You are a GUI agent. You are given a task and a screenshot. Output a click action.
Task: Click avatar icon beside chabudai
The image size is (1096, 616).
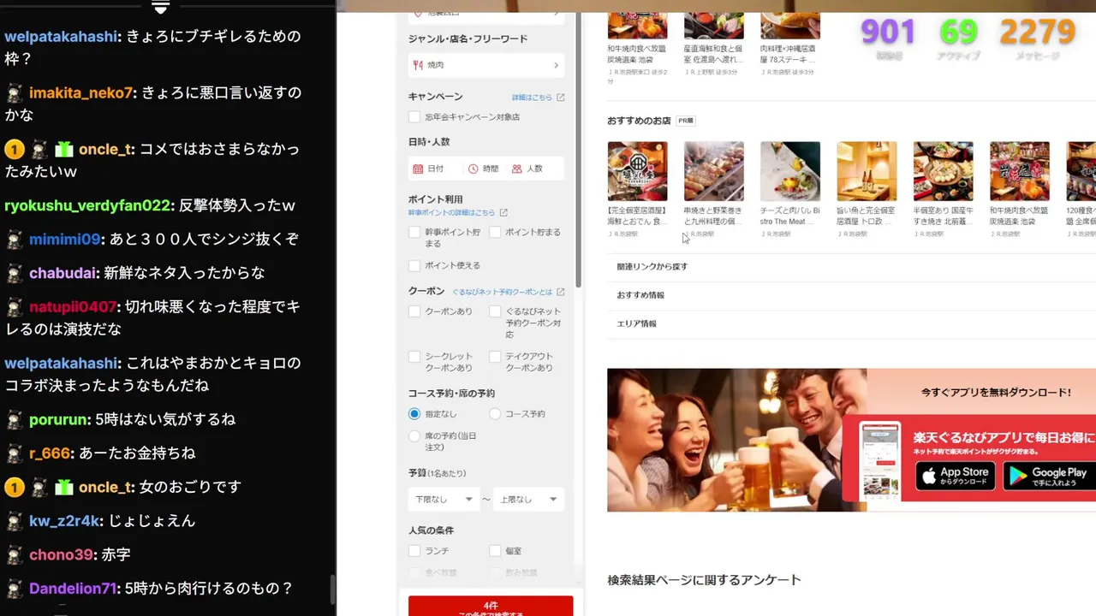14,274
